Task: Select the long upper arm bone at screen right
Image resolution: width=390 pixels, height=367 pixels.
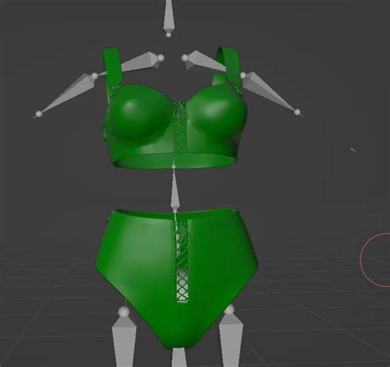Action: coord(272,93)
